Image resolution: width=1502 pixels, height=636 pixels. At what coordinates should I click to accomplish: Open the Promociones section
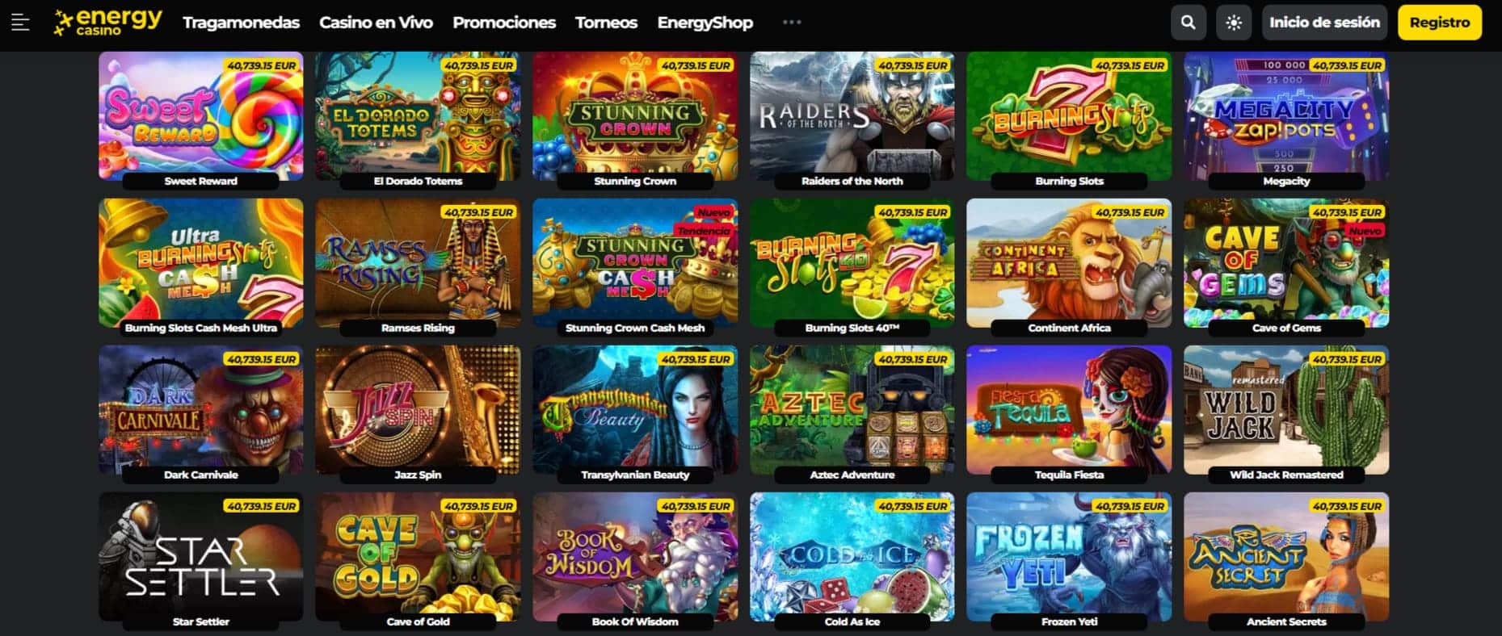(x=504, y=23)
